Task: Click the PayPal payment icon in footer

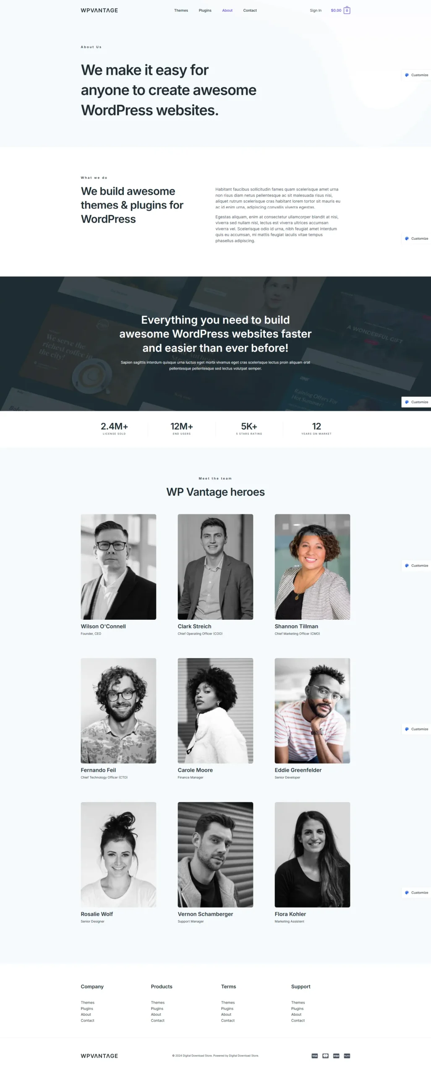Action: tap(347, 1055)
